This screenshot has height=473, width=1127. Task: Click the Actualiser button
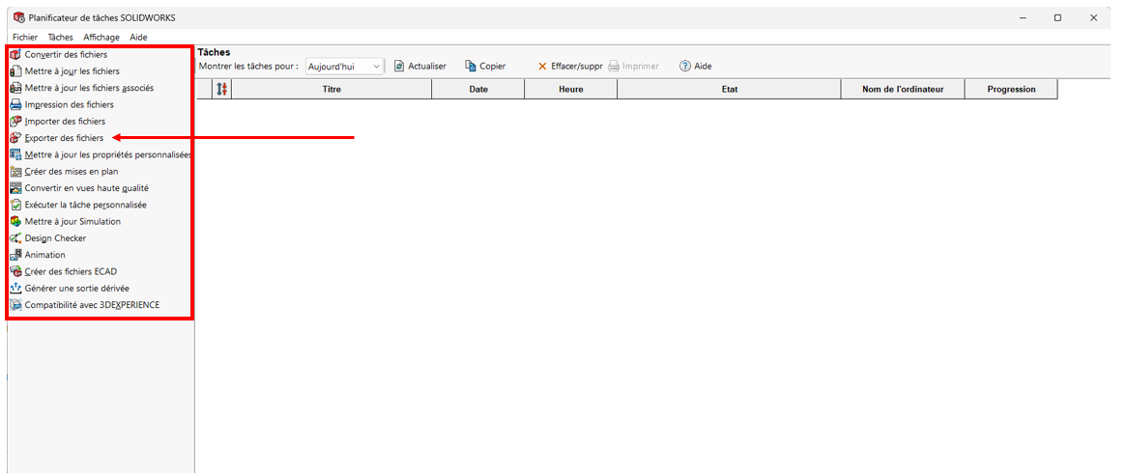click(420, 67)
